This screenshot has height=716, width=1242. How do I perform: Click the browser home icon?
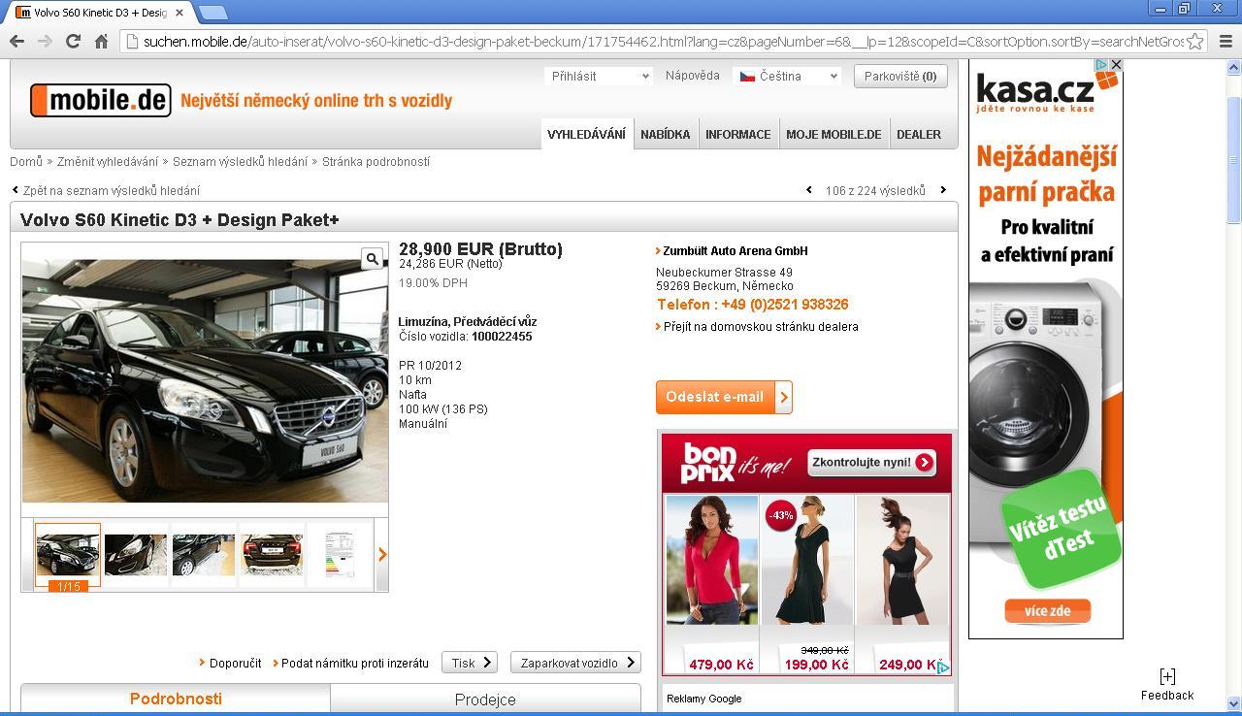(101, 41)
